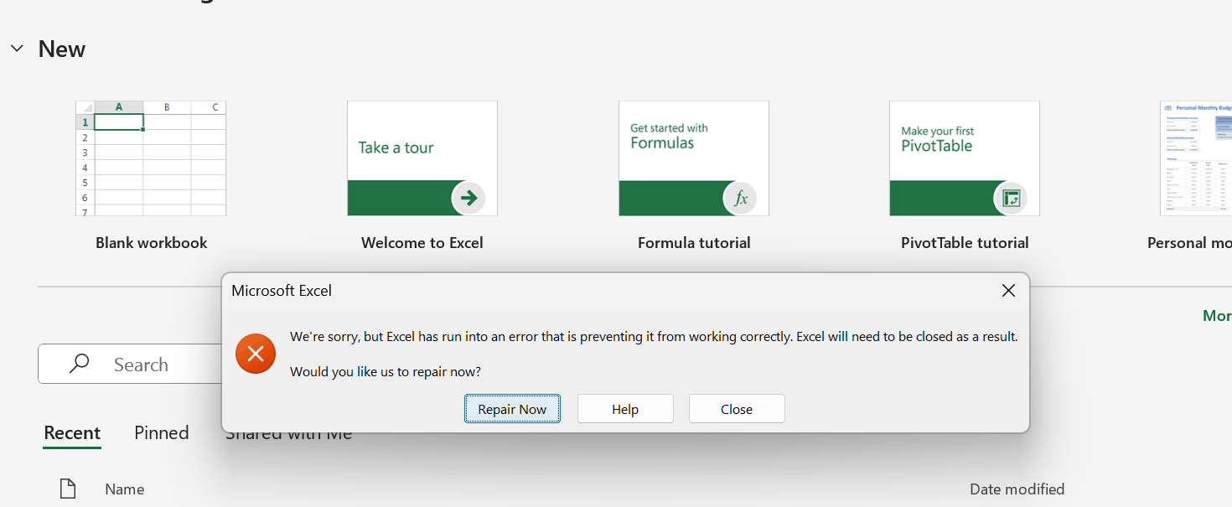This screenshot has width=1232, height=507.
Task: Click the fx formula icon
Action: coord(740,199)
